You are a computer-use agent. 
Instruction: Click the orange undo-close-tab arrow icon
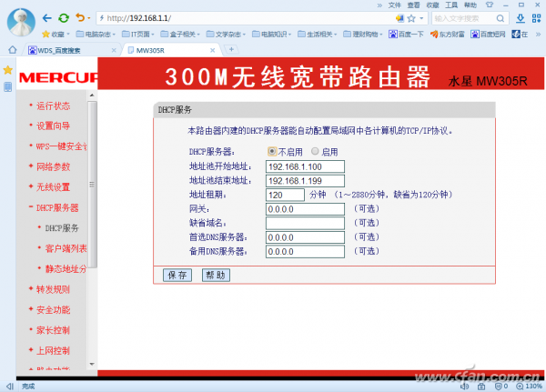pos(80,17)
